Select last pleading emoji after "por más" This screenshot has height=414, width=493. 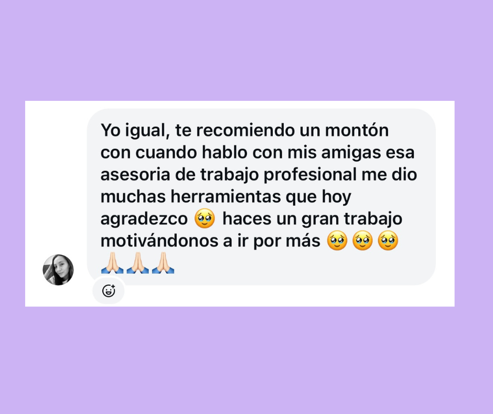[x=388, y=241]
